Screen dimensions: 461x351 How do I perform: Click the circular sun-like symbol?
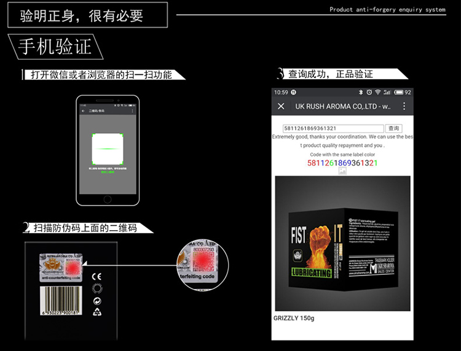point(97,289)
